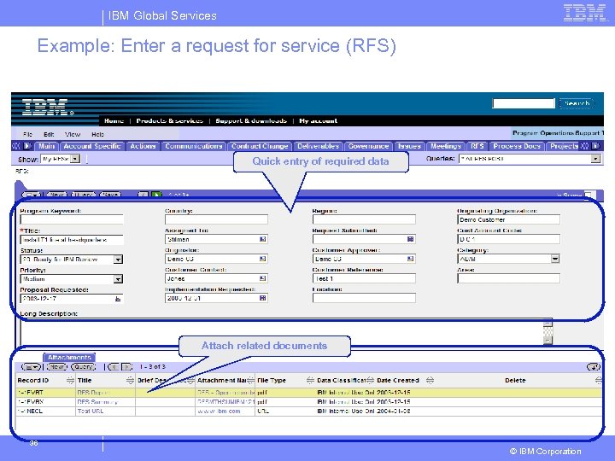Click New in Attachments toolbar

[x=56, y=367]
